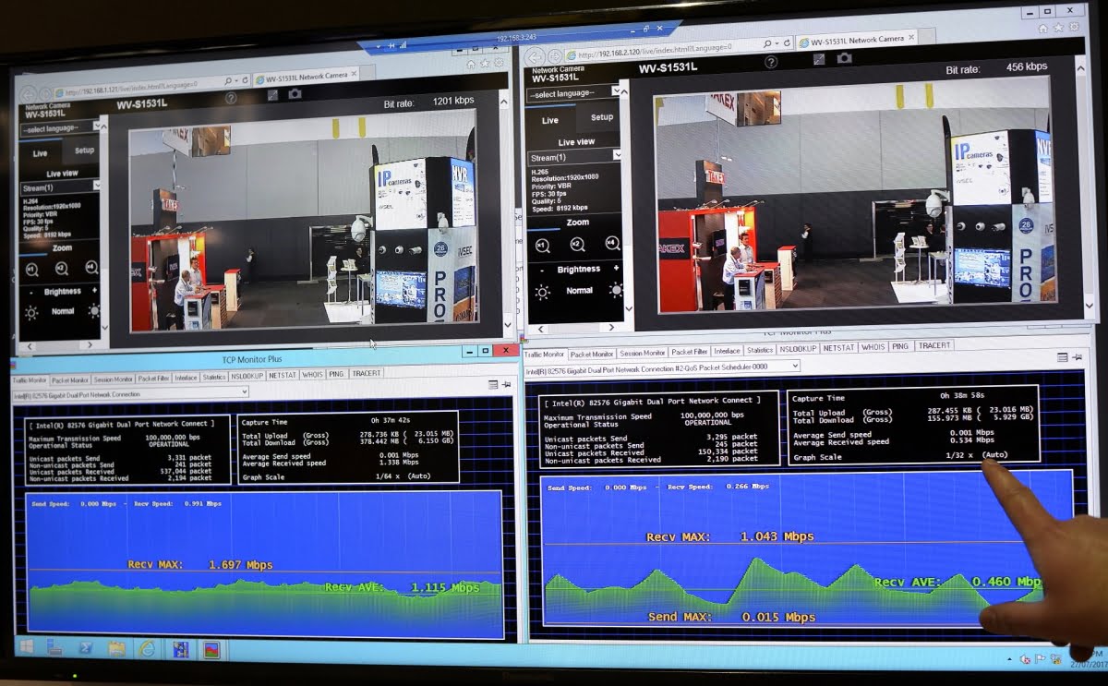
Task: Click the x4 zoom icon in the right camera panel
Action: 612,244
